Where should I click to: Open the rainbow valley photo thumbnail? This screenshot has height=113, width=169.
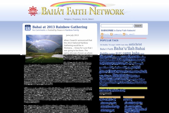(x=44, y=49)
